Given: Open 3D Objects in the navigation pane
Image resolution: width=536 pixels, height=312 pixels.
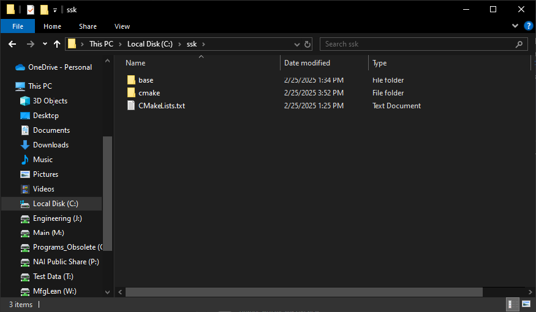Looking at the screenshot, I should 50,101.
